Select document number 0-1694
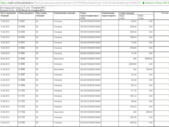 click(22, 59)
